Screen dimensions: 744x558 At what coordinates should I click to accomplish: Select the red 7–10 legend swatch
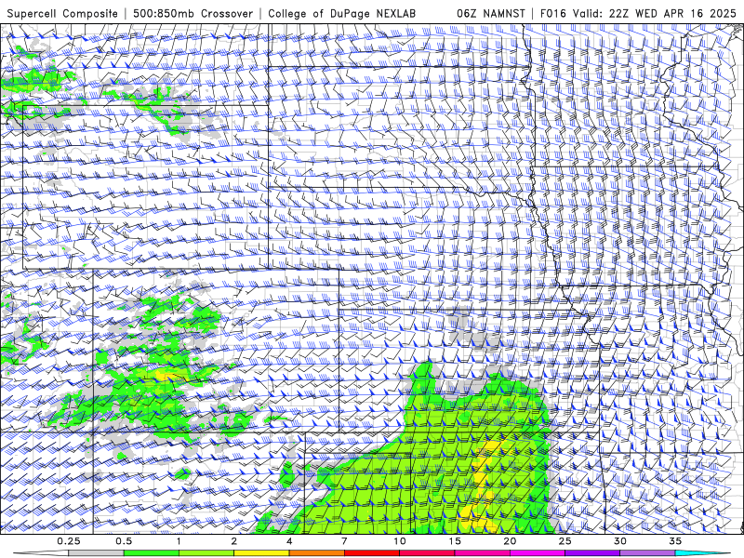pos(372,553)
